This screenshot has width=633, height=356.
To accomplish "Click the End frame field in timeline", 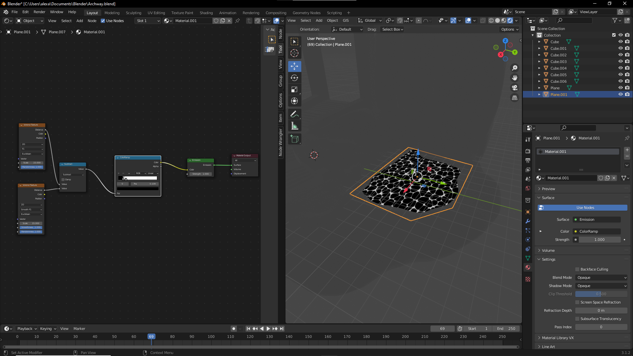I will (506, 329).
